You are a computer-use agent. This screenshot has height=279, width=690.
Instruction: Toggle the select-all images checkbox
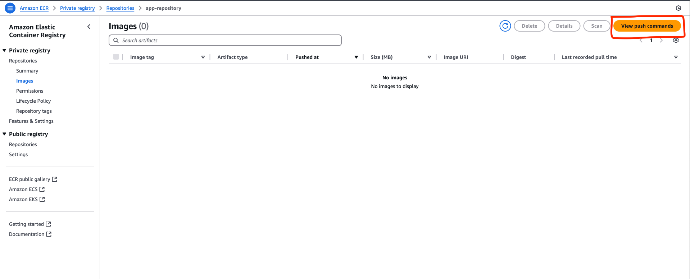click(116, 57)
